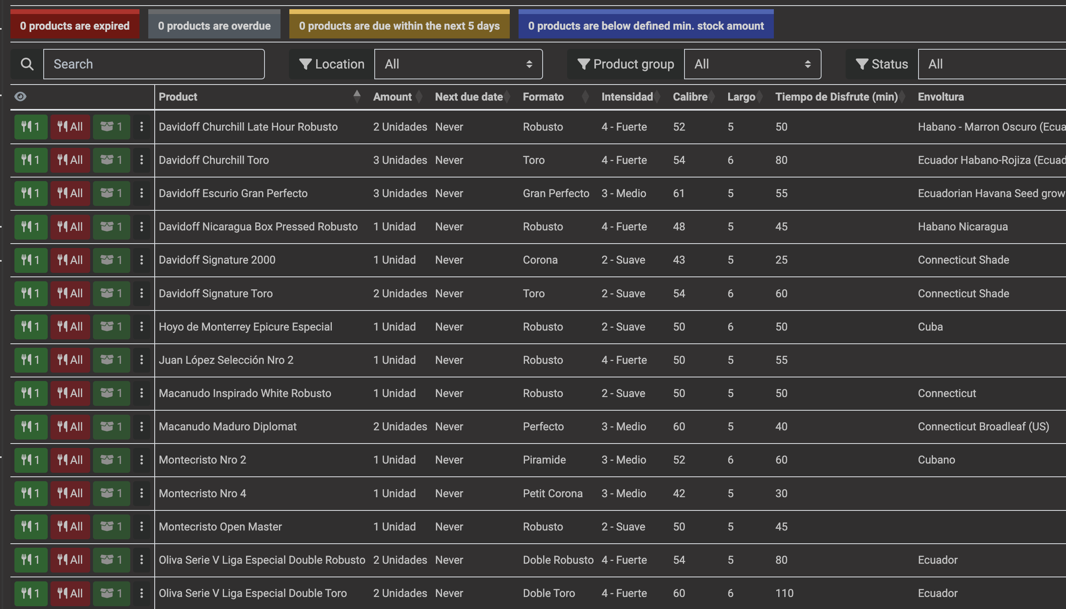1066x609 pixels.
Task: Click the due within 5 days banner
Action: [x=399, y=26]
